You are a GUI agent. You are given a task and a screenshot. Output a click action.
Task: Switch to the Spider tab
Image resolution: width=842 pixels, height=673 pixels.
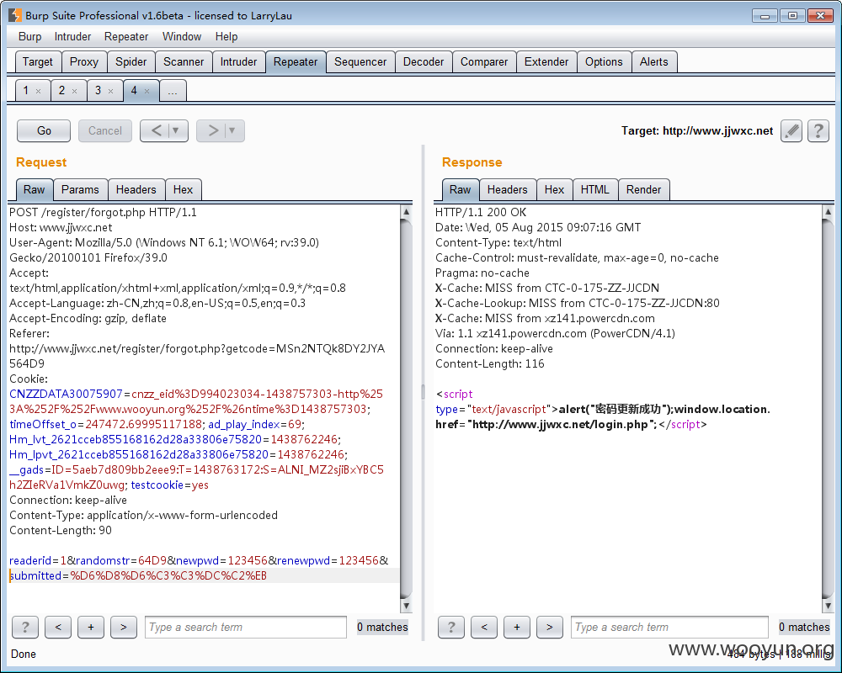(x=131, y=61)
